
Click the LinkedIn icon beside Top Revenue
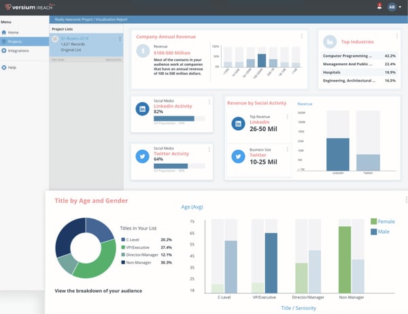pyautogui.click(x=238, y=124)
